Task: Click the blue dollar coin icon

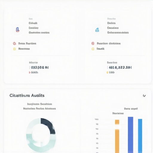Action: click(x=18, y=30)
